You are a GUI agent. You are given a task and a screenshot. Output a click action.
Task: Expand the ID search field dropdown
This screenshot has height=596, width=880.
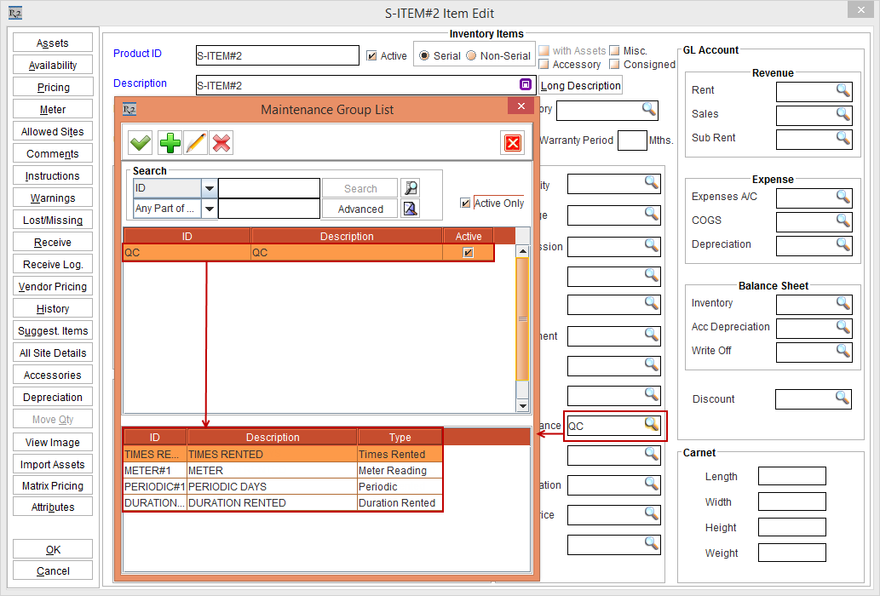click(x=209, y=188)
